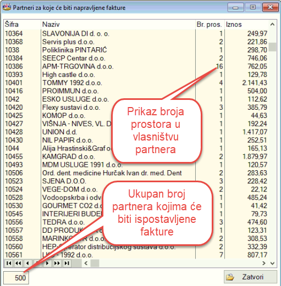This screenshot has height=286, width=281.
Task: Select row KAMGRAD d.o.o.
Action: coord(136,156)
